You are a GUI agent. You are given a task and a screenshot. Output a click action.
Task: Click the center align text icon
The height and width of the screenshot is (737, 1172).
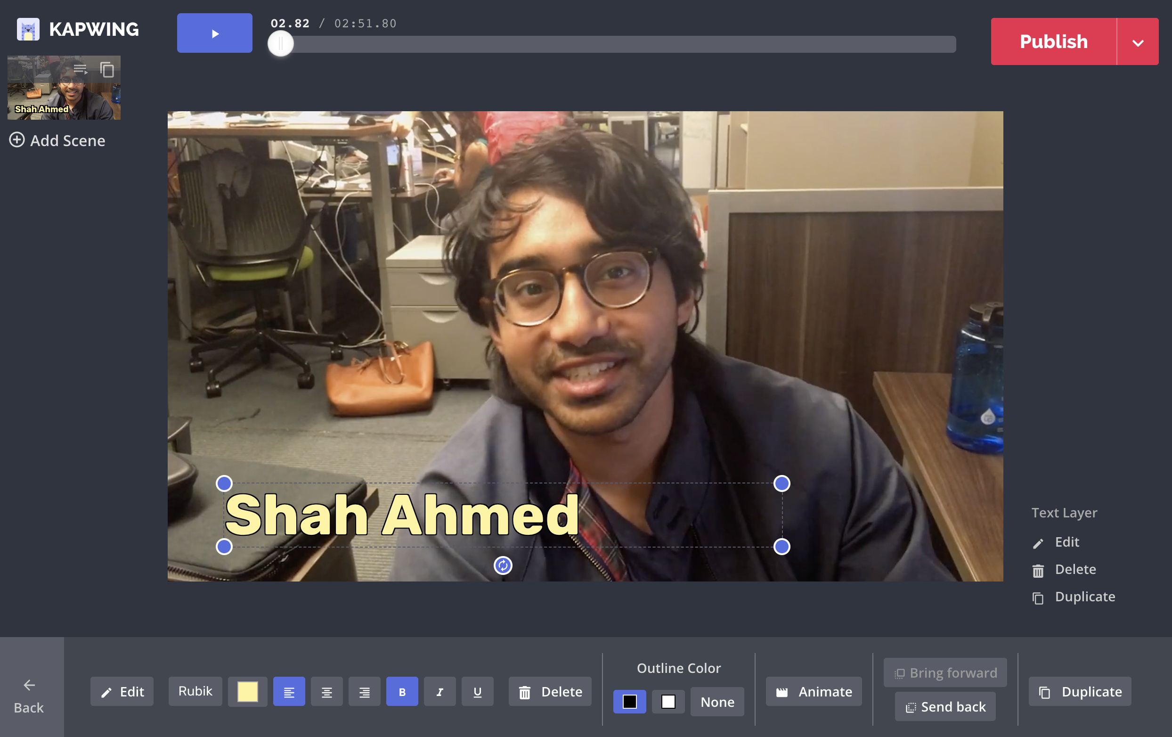coord(326,692)
